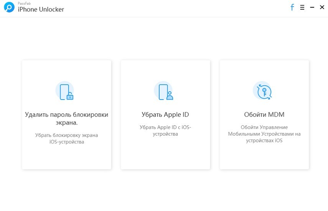This screenshot has width=328, height=211.
Task: Click the small "PassFab" brand label
Action: coord(23,3)
